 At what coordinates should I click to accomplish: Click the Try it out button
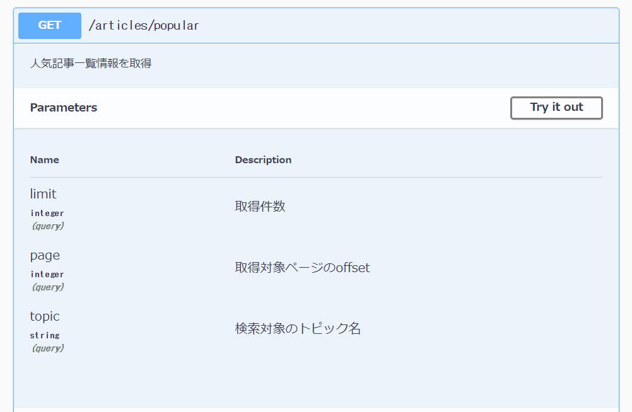coord(556,108)
